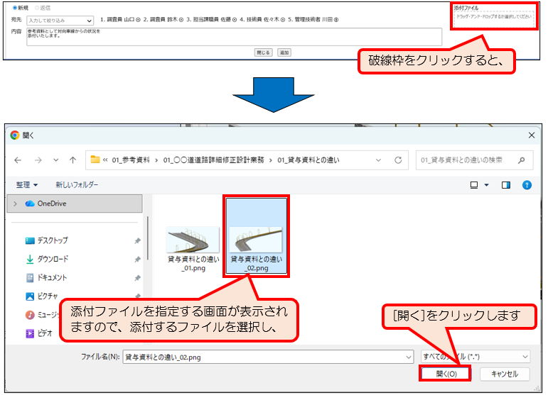Image resolution: width=548 pixels, height=395 pixels.
Task: Select the 返信 radio button
Action: coord(37,8)
